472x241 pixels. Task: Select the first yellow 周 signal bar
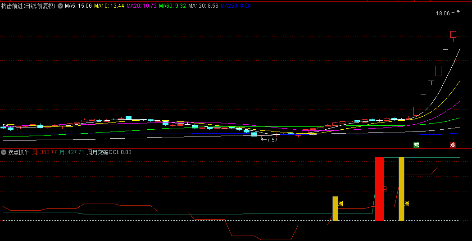pyautogui.click(x=335, y=209)
